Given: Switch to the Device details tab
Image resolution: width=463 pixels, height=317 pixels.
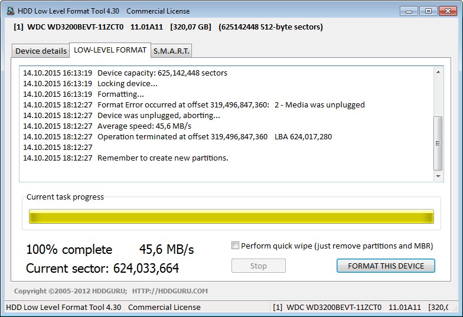Looking at the screenshot, I should pos(41,51).
